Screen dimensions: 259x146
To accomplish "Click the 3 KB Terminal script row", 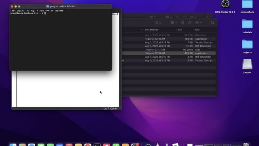I will pos(169,60).
